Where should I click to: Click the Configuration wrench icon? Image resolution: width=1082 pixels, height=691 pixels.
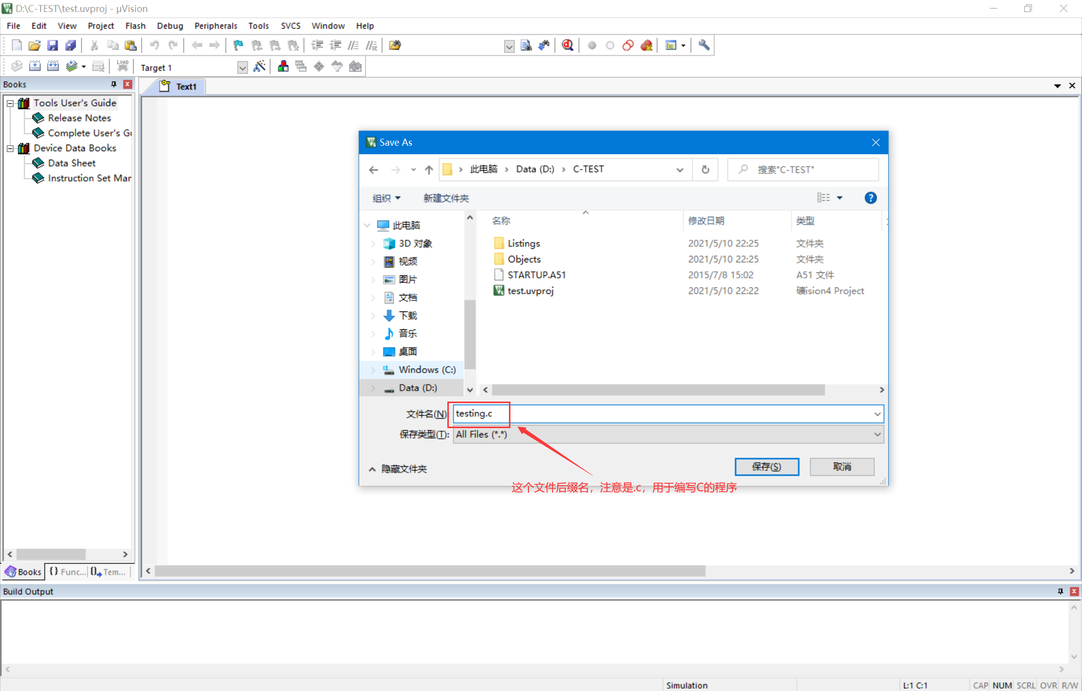coord(704,46)
